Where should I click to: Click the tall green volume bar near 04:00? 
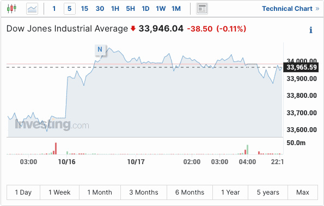248,149
